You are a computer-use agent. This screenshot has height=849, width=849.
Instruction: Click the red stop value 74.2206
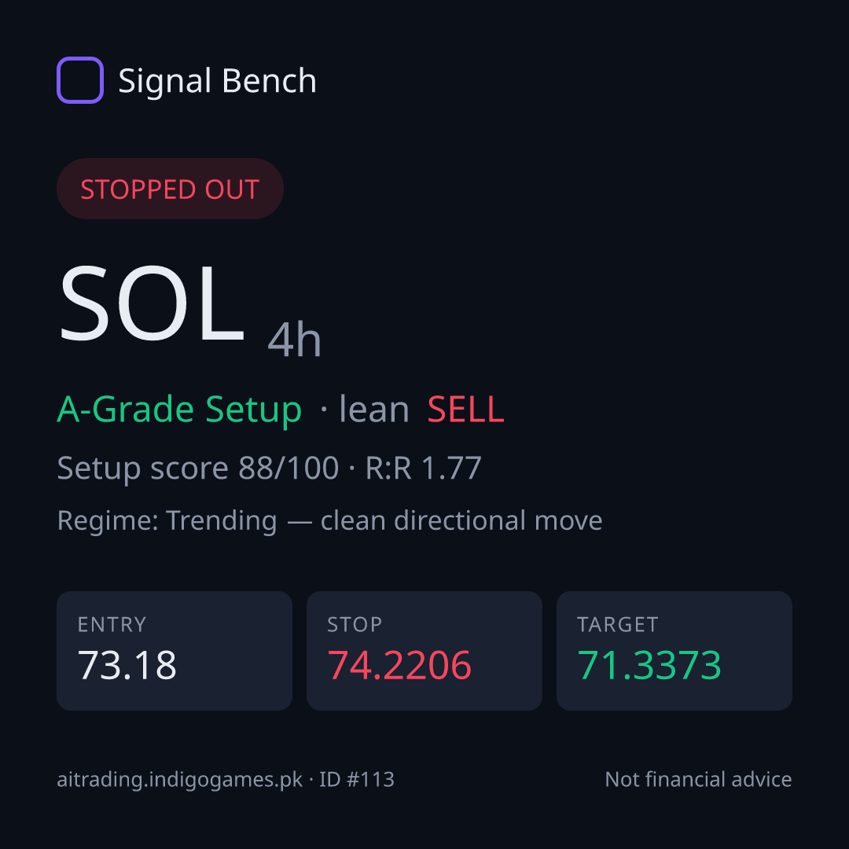399,665
